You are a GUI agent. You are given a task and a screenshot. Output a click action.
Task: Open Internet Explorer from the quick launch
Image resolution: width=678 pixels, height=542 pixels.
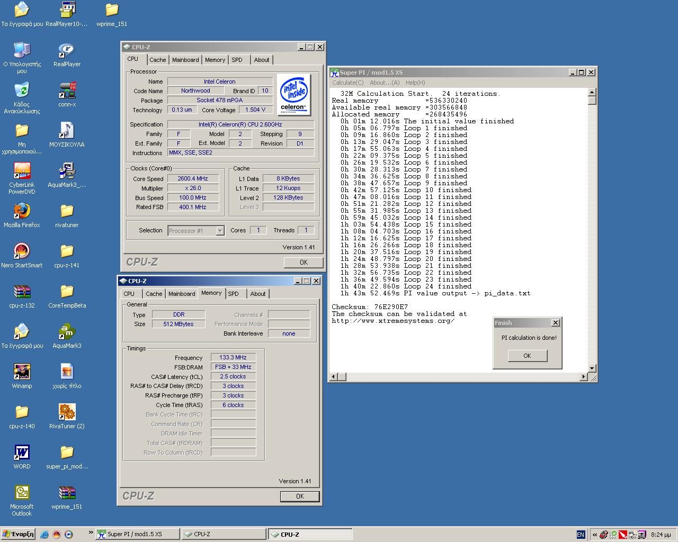pyautogui.click(x=44, y=535)
